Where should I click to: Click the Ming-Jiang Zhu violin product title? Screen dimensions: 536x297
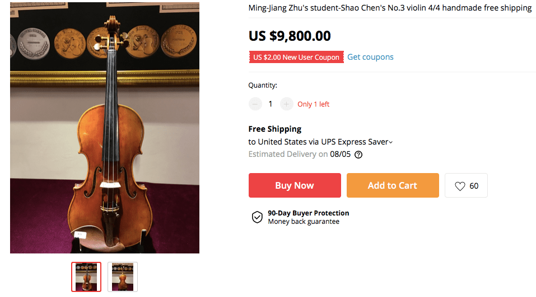(x=390, y=8)
